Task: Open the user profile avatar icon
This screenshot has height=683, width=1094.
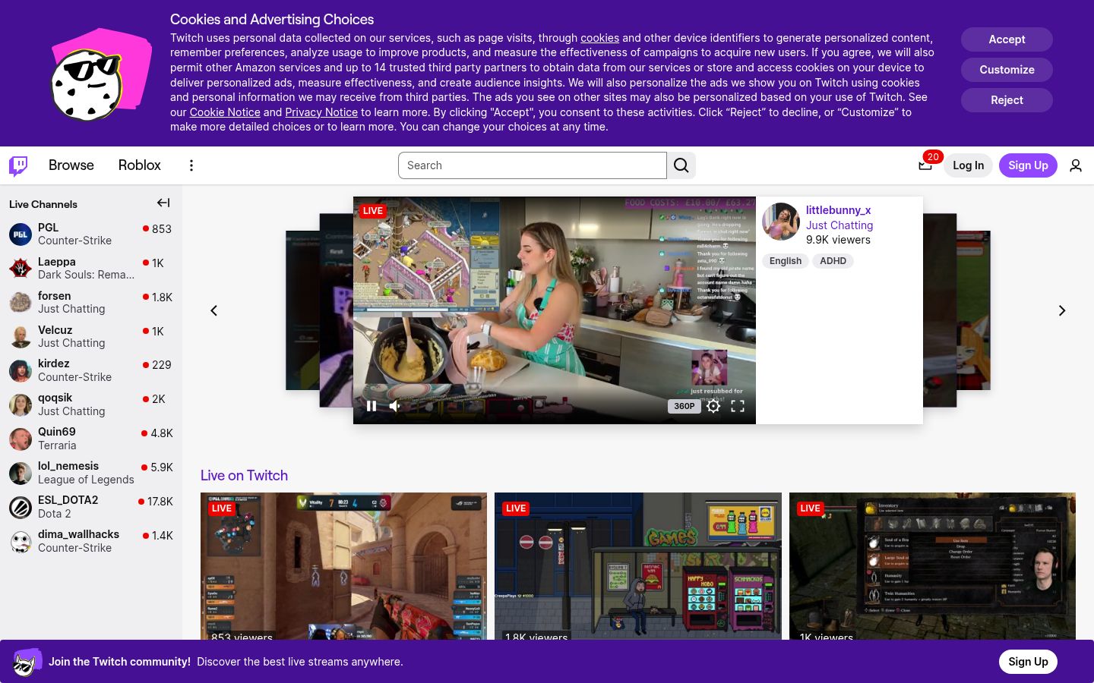Action: point(1076,165)
